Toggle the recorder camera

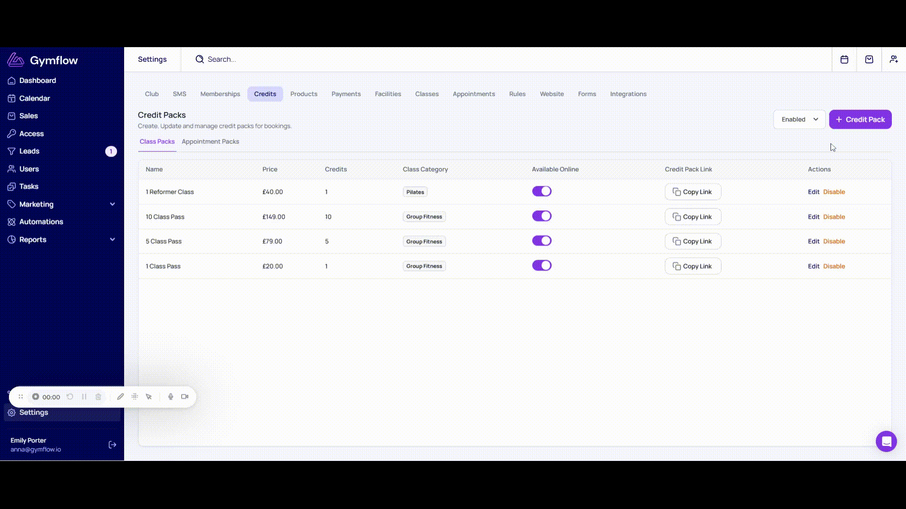[x=185, y=397]
